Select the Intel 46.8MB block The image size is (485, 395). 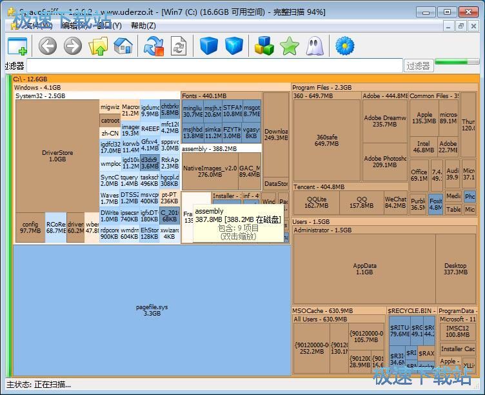tap(424, 147)
